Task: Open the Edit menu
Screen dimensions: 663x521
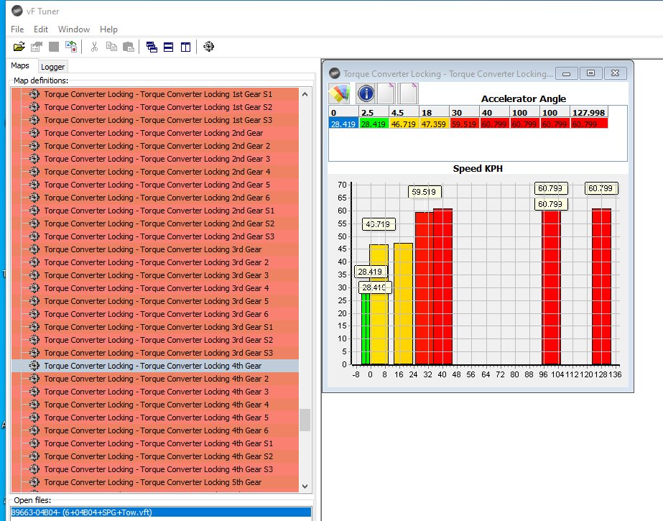Action: pos(41,29)
